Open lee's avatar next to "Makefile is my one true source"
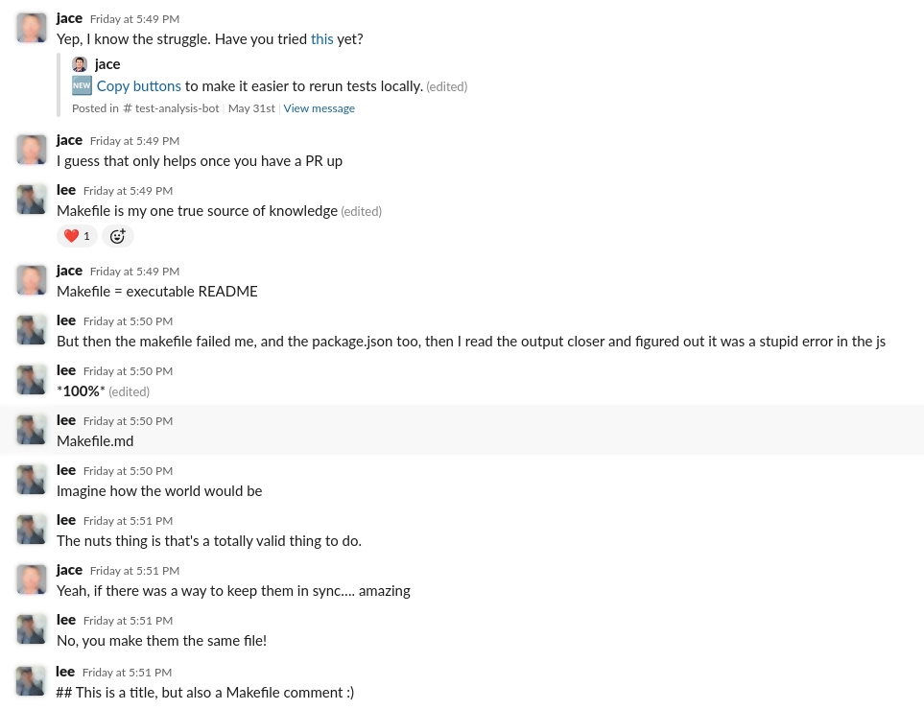Viewport: 924px width, 710px height. pos(32,199)
